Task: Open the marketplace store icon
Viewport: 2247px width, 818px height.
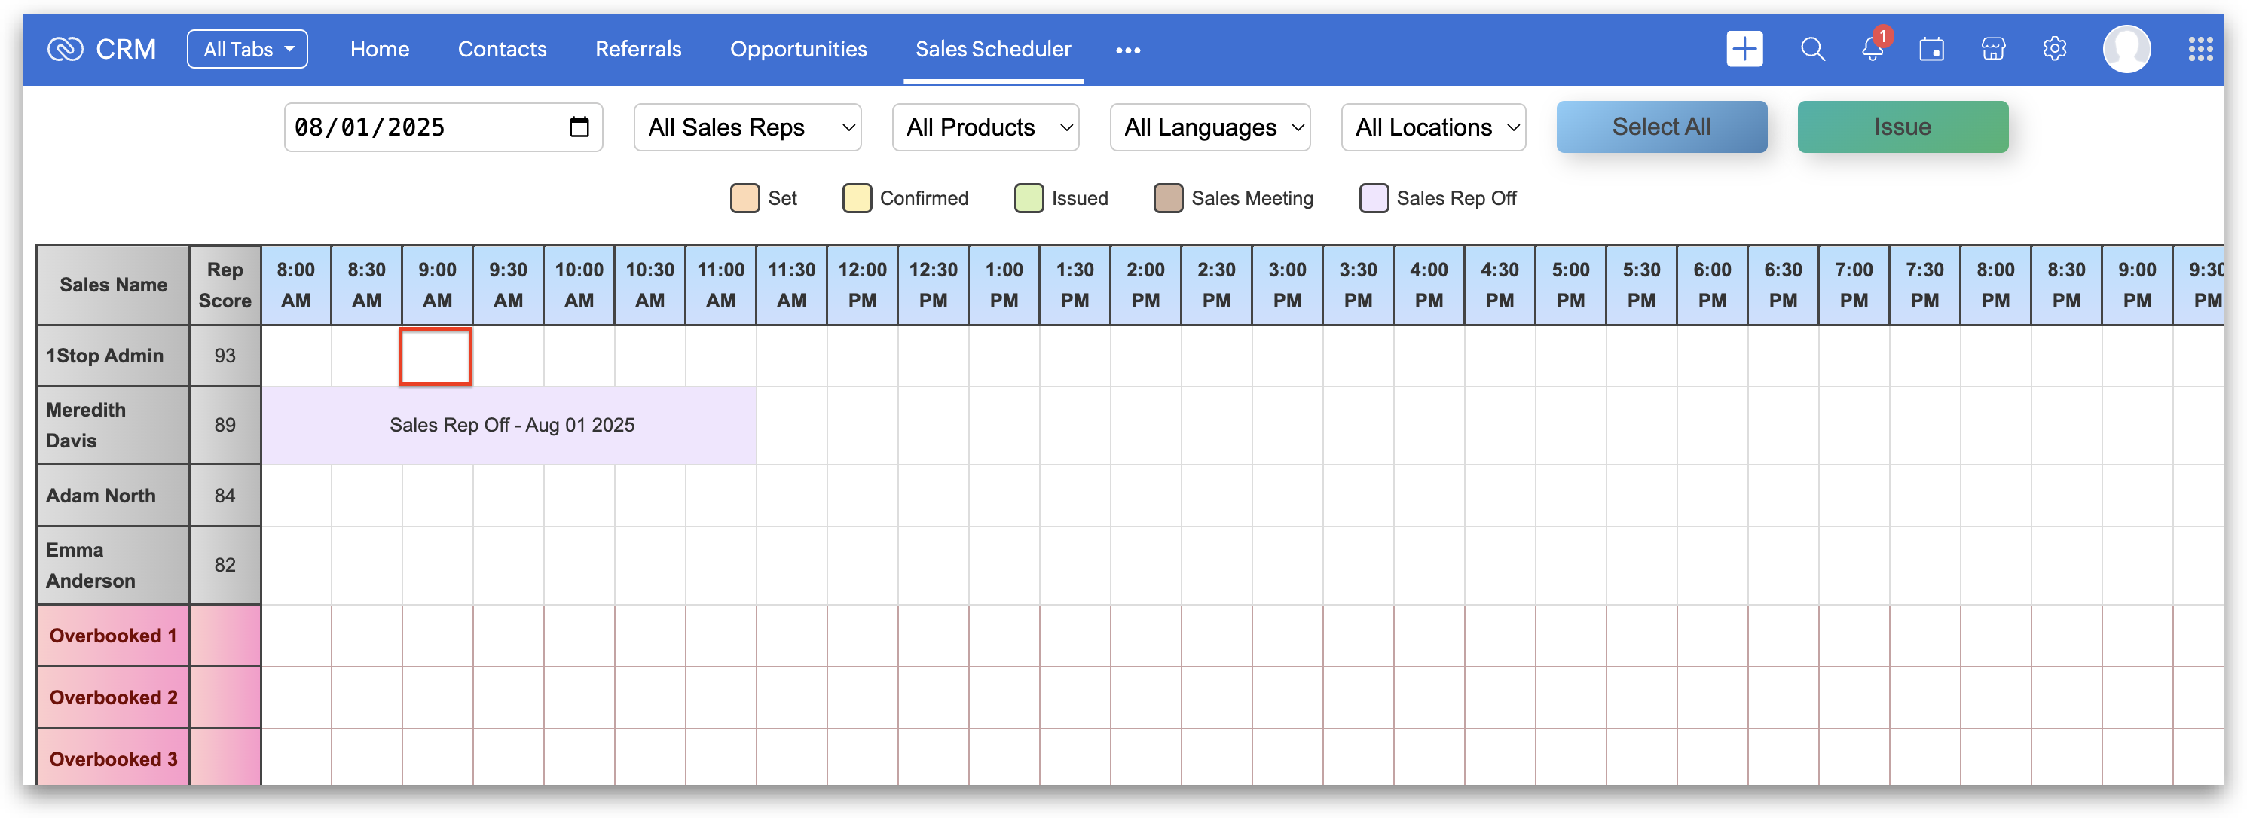Action: coord(1993,49)
